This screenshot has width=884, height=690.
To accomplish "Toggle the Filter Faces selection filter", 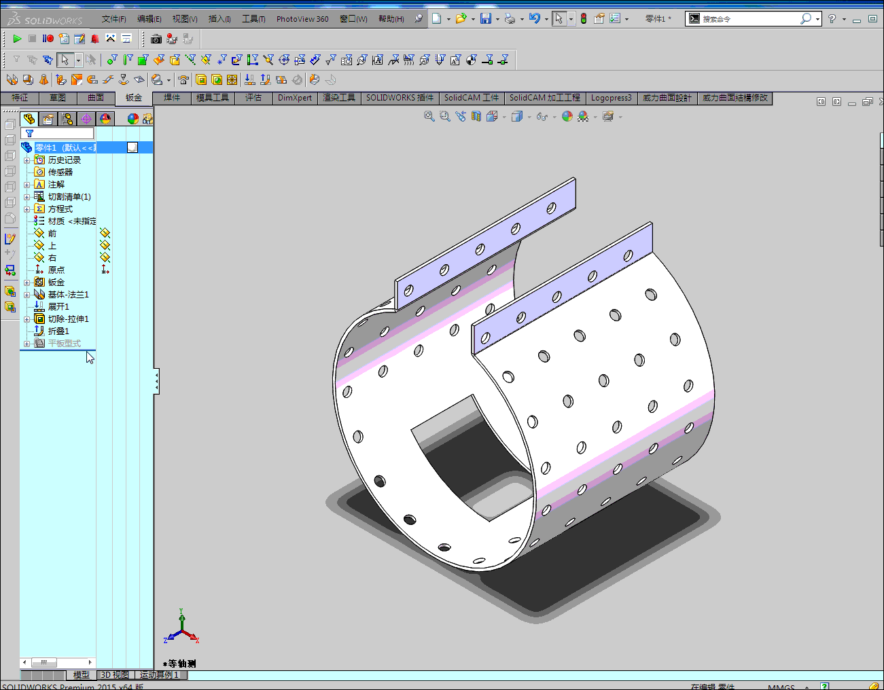I will pos(143,60).
